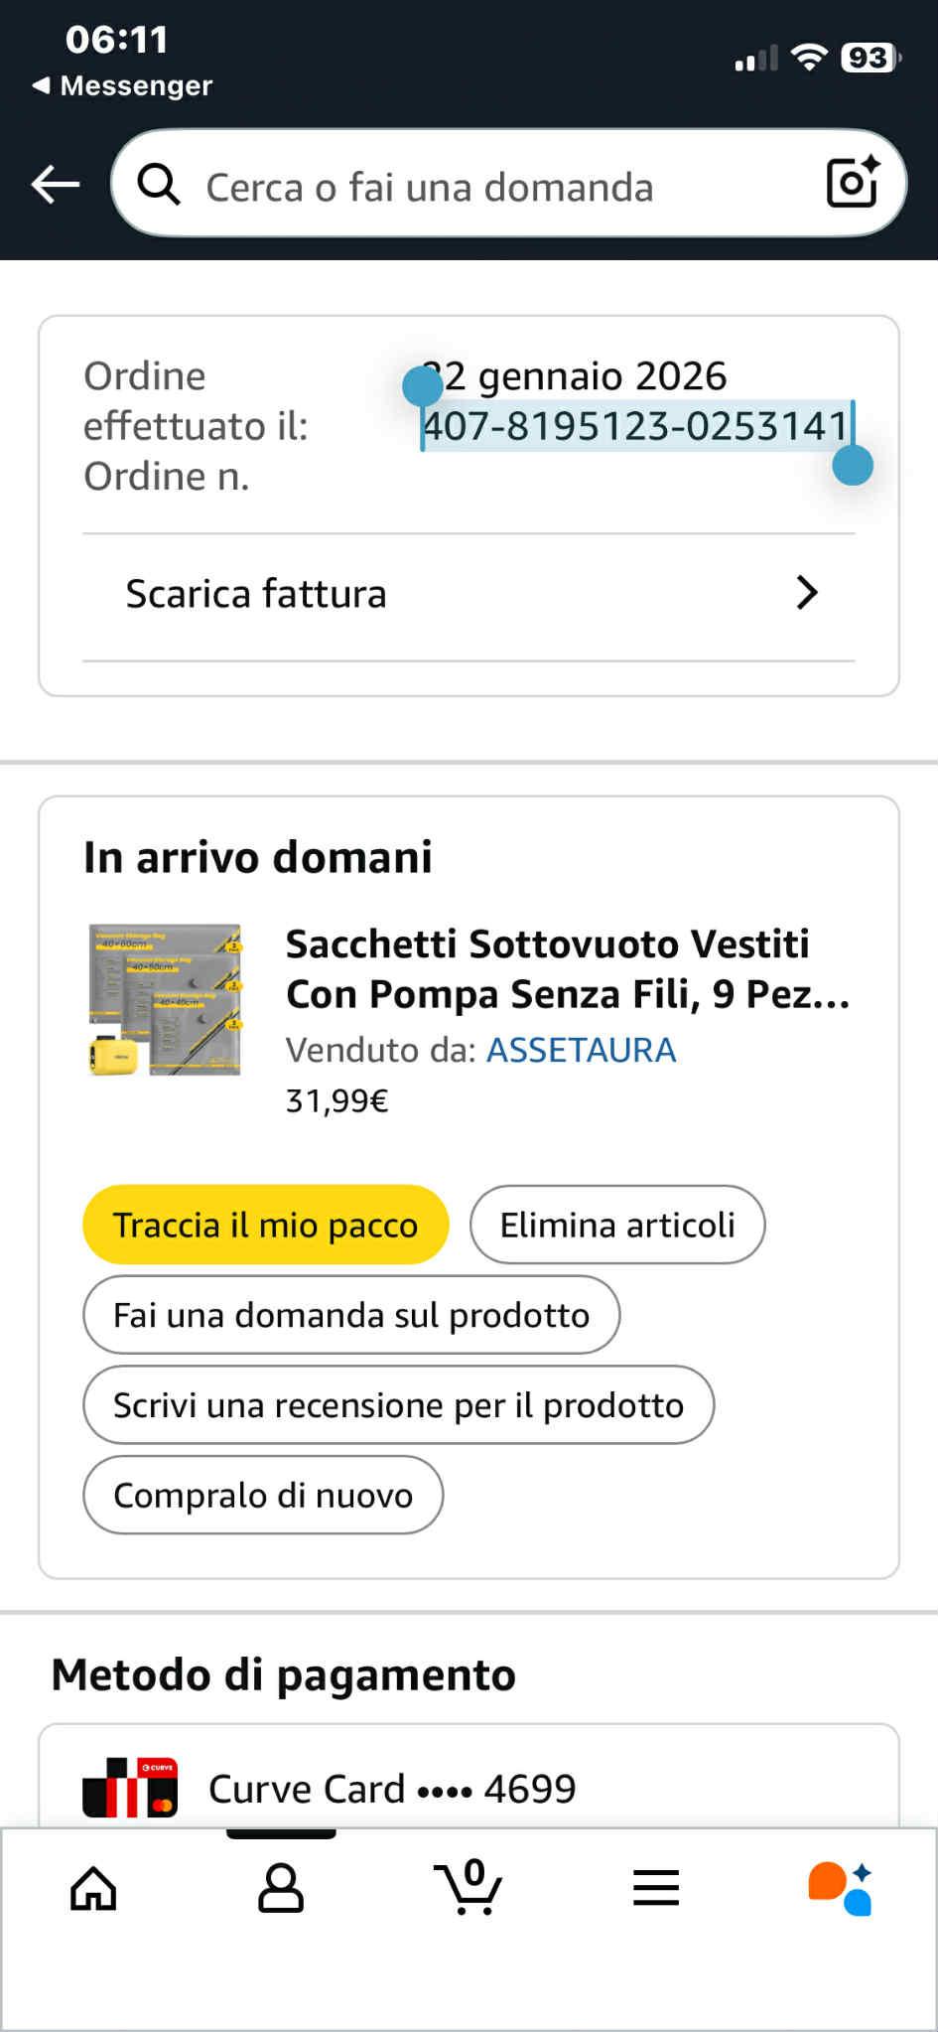938x2032 pixels.
Task: Tap the back arrow icon
Action: click(x=56, y=185)
